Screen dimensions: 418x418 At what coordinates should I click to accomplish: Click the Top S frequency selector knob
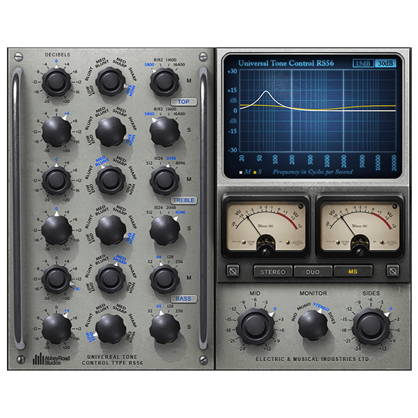coord(164,132)
